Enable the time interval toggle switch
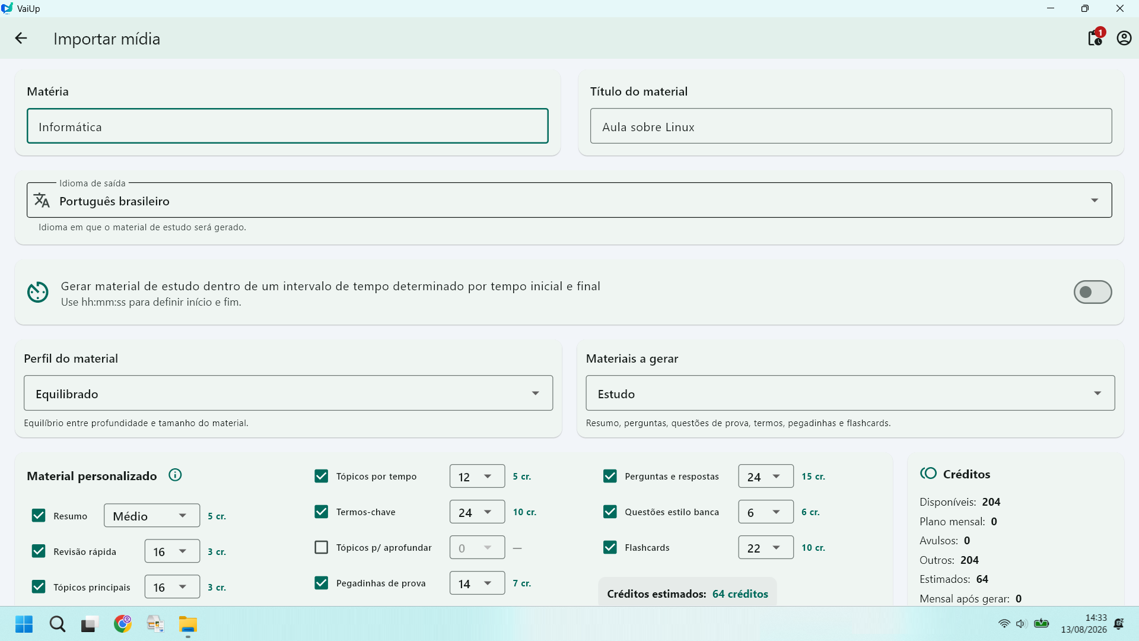 pyautogui.click(x=1093, y=292)
